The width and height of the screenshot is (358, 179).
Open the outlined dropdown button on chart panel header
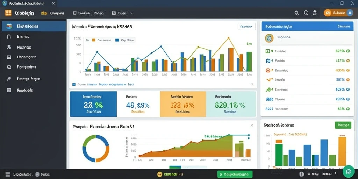246,27
